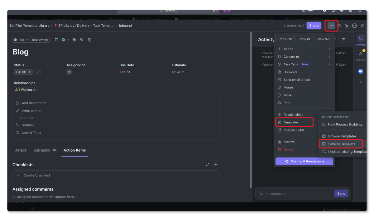This screenshot has width=374, height=218.
Task: Set a priority flag on the task
Action: [57, 40]
